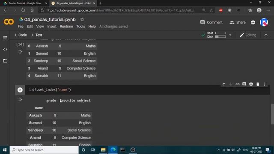Open Colab settings gear in header

[253, 22]
